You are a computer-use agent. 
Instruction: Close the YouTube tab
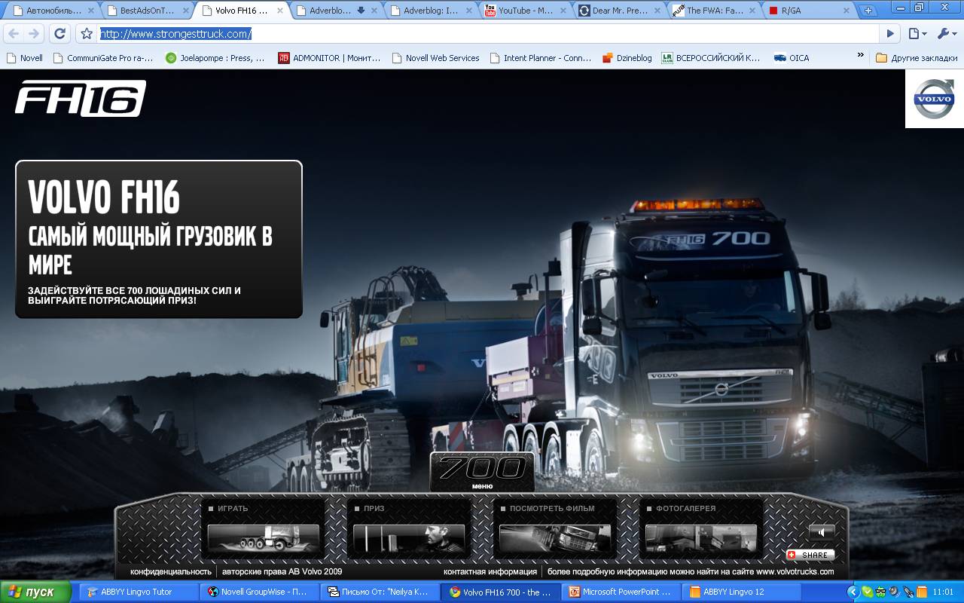pos(565,11)
